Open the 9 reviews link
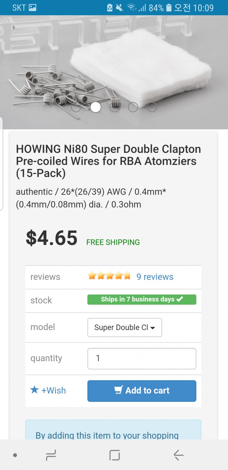Viewport: 228px width, 470px height. pyautogui.click(x=155, y=277)
